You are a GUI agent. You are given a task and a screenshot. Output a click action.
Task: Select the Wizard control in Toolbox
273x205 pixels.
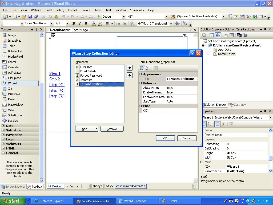pos(20,83)
